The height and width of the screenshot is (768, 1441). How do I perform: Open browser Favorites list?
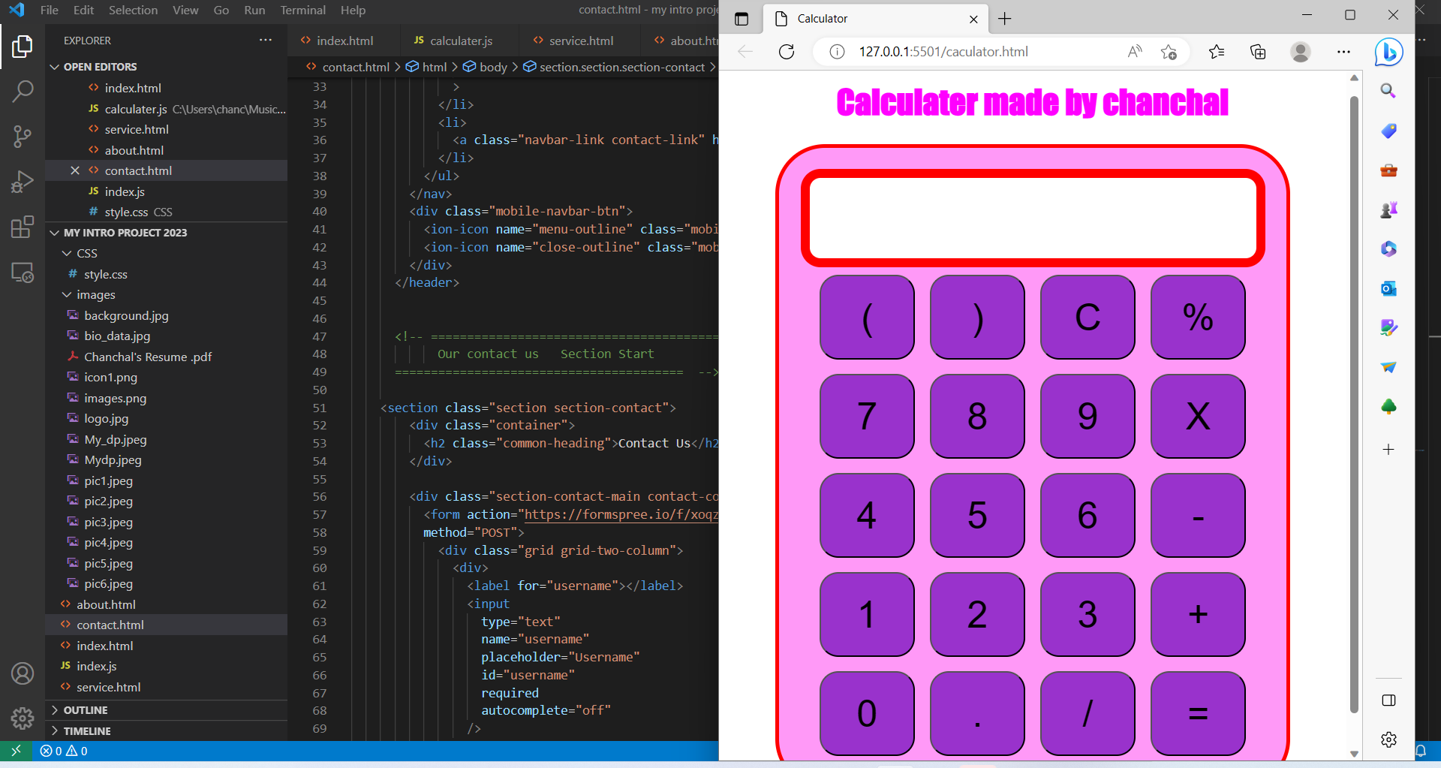pyautogui.click(x=1217, y=52)
